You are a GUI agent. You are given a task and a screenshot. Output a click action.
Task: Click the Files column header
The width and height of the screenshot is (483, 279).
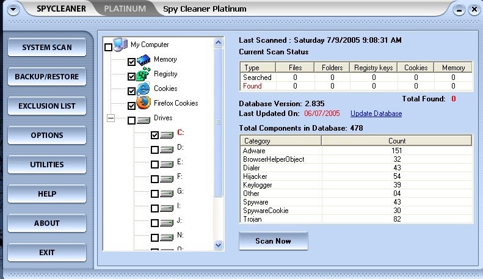tap(295, 67)
